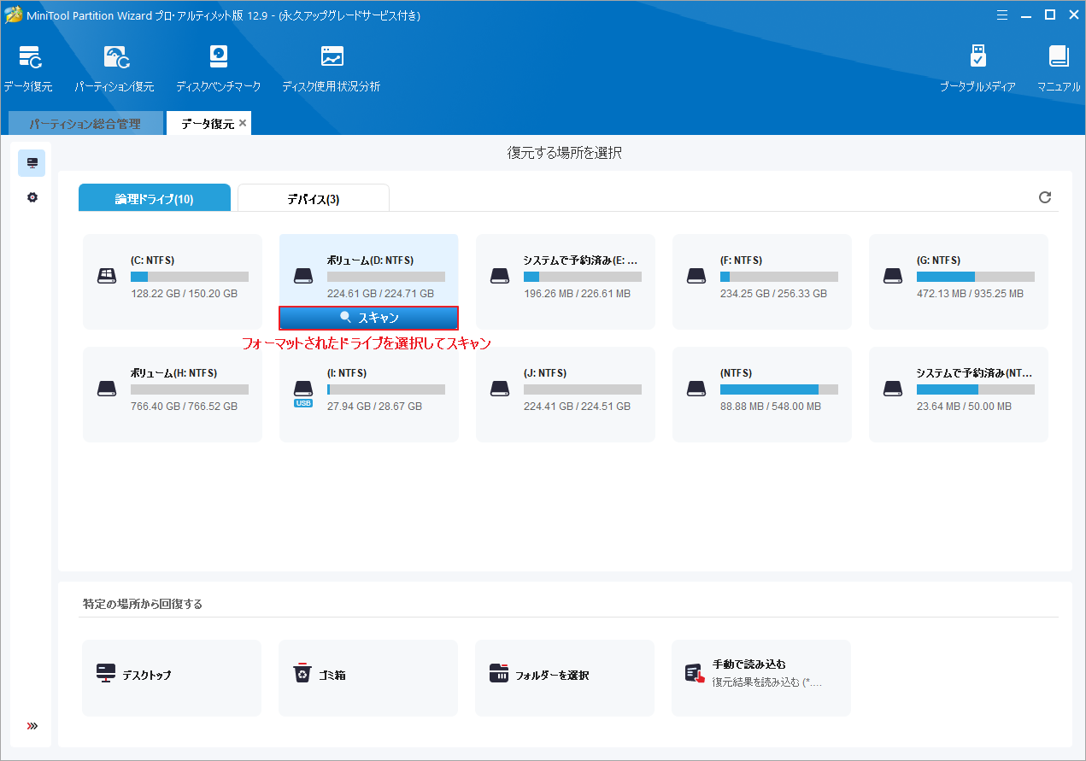Click the 224.61 GB / 224.71 GB text
The image size is (1086, 761).
click(380, 294)
